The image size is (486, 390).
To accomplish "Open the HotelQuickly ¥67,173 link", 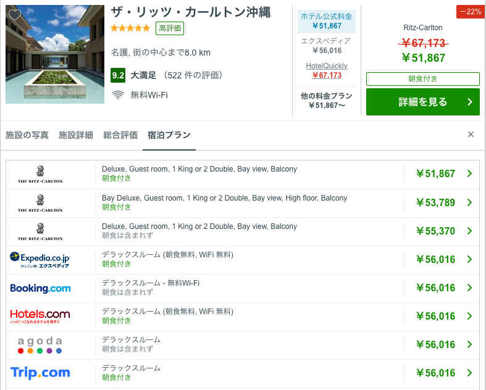I will 327,70.
